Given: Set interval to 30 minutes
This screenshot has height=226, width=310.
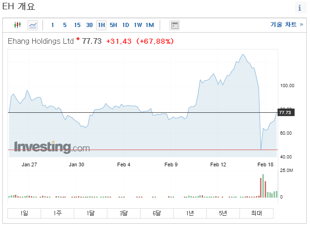Looking at the screenshot, I should (89, 25).
